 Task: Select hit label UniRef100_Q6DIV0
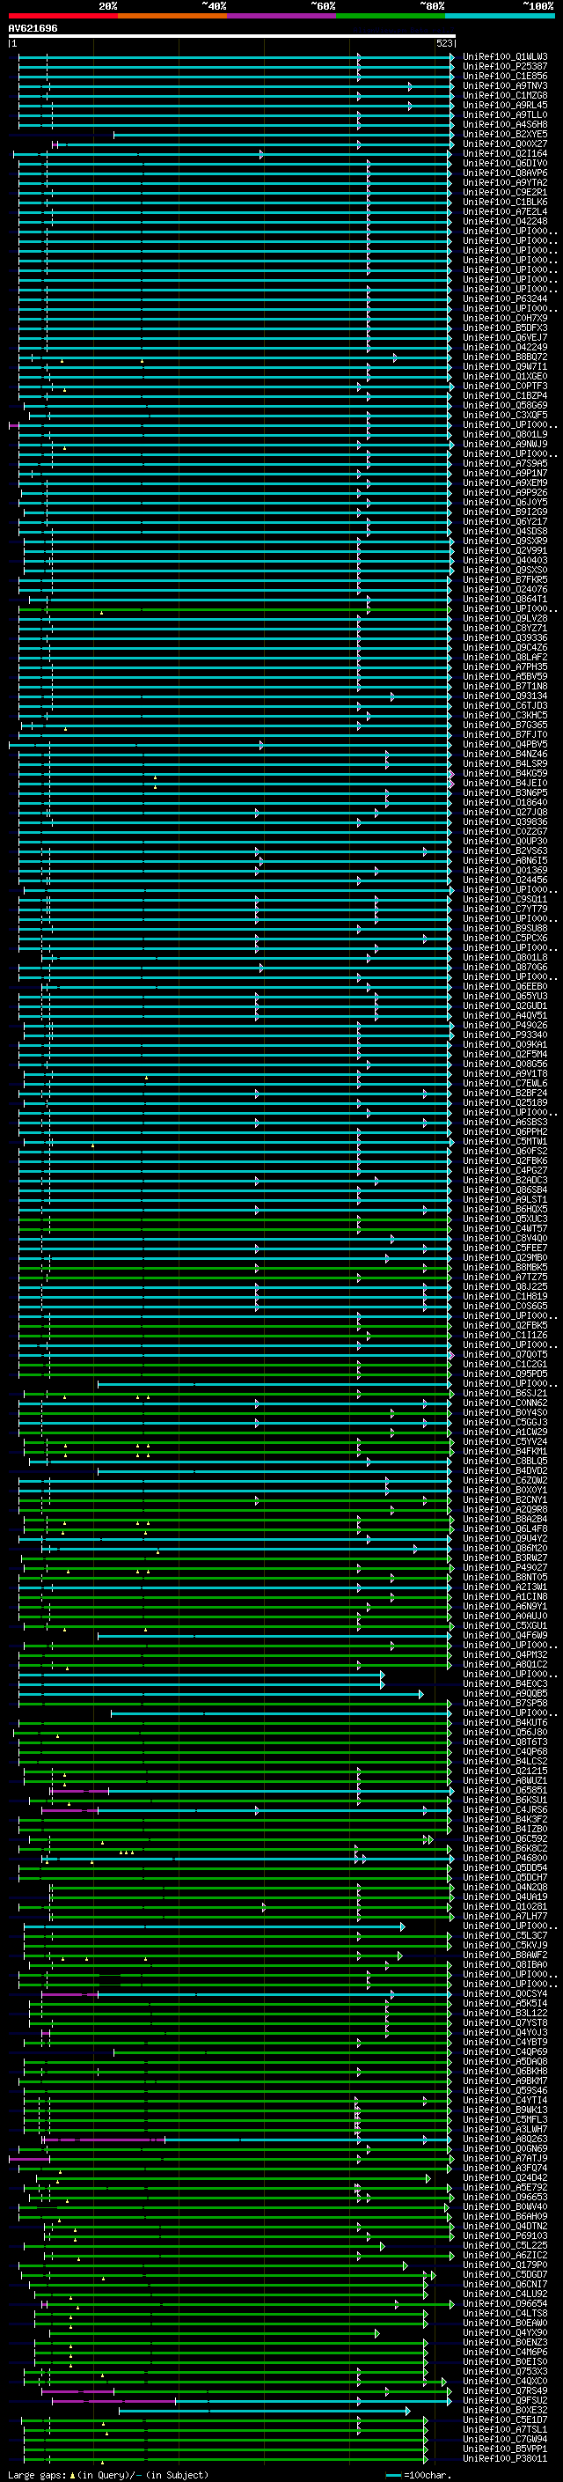point(505,163)
